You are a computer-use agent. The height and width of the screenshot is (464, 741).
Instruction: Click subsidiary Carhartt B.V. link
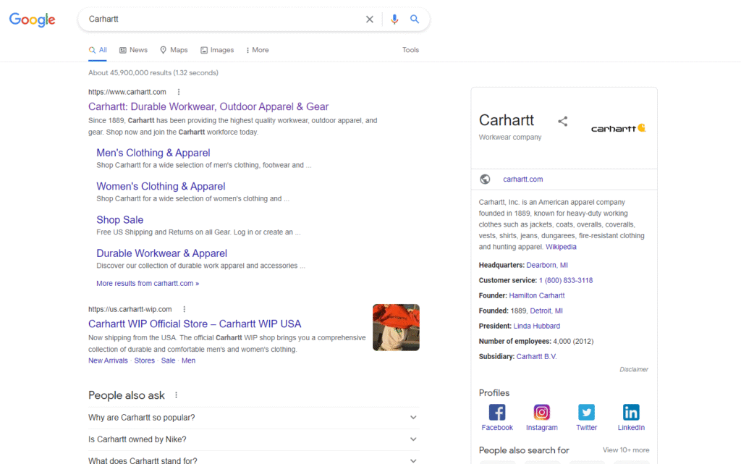click(536, 357)
